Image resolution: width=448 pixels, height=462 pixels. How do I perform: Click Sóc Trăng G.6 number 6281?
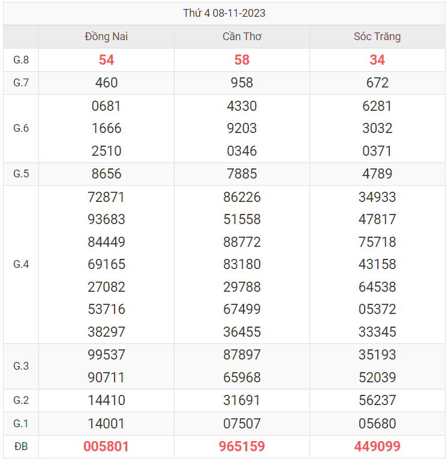tap(377, 106)
